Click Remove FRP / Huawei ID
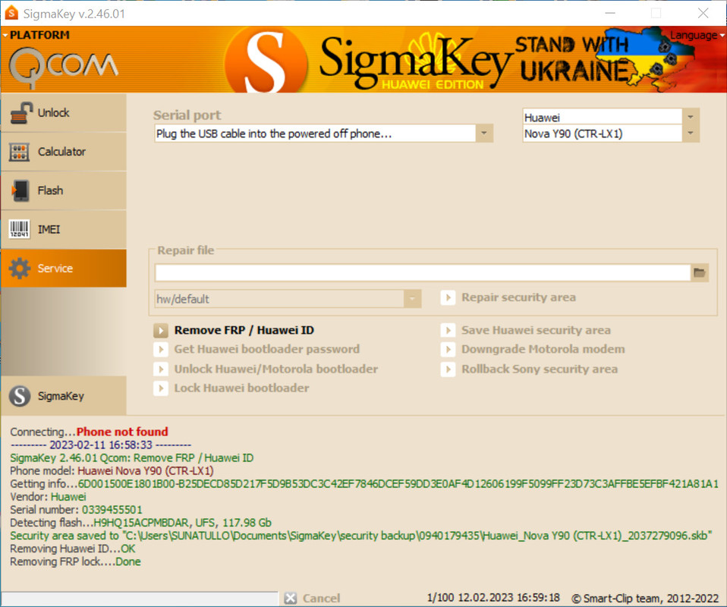727x607 pixels. point(244,330)
